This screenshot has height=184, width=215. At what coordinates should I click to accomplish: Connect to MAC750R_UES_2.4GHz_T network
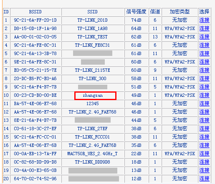click(204, 154)
